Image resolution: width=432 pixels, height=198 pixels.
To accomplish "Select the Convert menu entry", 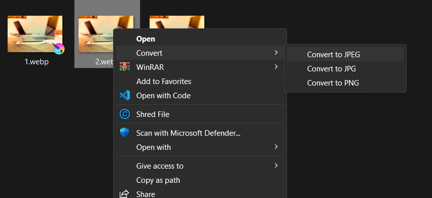I will click(x=200, y=53).
